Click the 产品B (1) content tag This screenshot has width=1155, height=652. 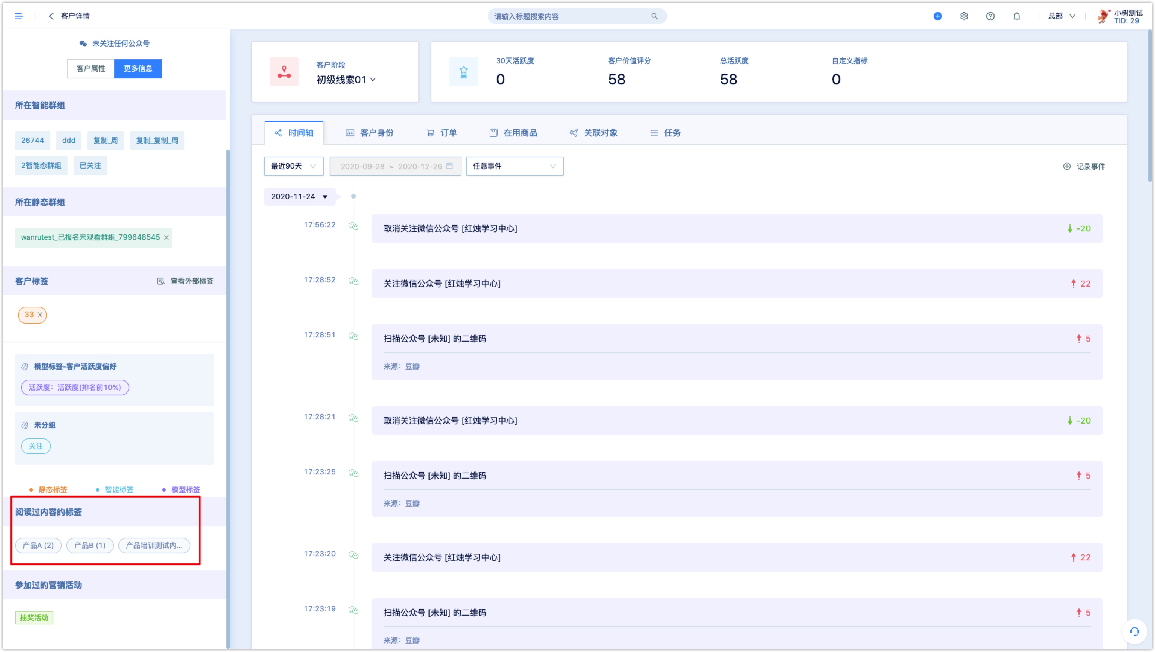coord(90,546)
